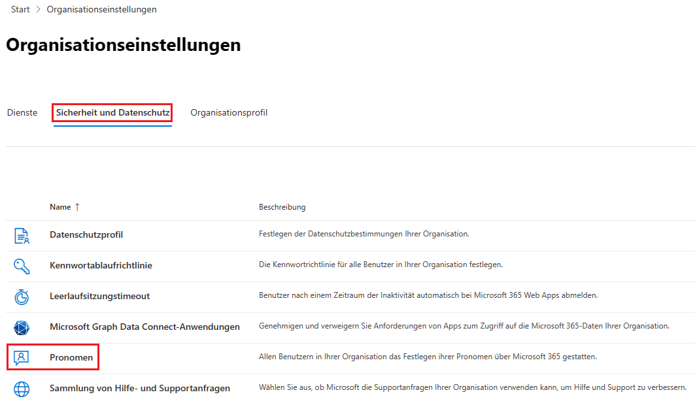This screenshot has width=695, height=403.
Task: Open Microsoft Graph Data Connect-Anwendungen
Action: pos(144,327)
